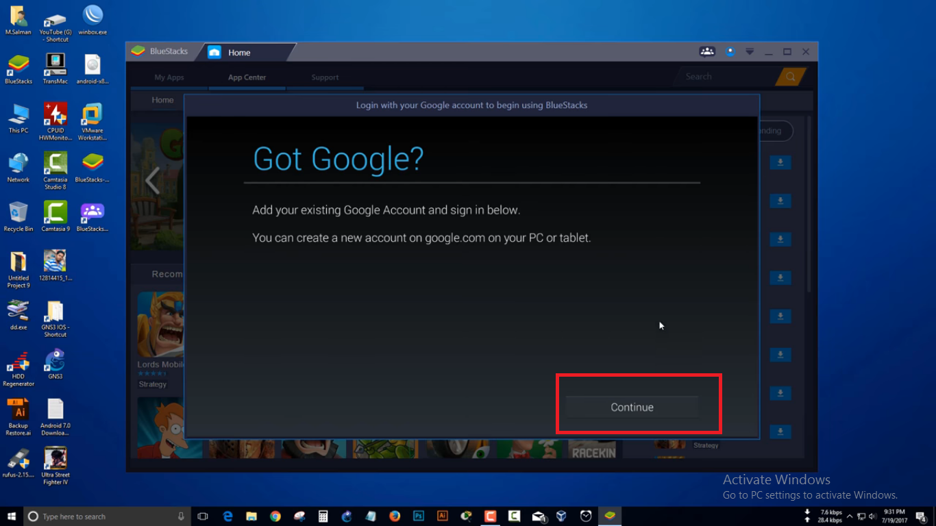The width and height of the screenshot is (936, 526).
Task: Open the BlueStacks account profile icon
Action: click(x=730, y=51)
